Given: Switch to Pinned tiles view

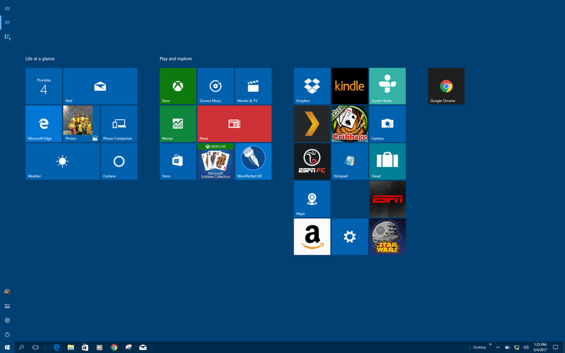Looking at the screenshot, I should pyautogui.click(x=7, y=22).
